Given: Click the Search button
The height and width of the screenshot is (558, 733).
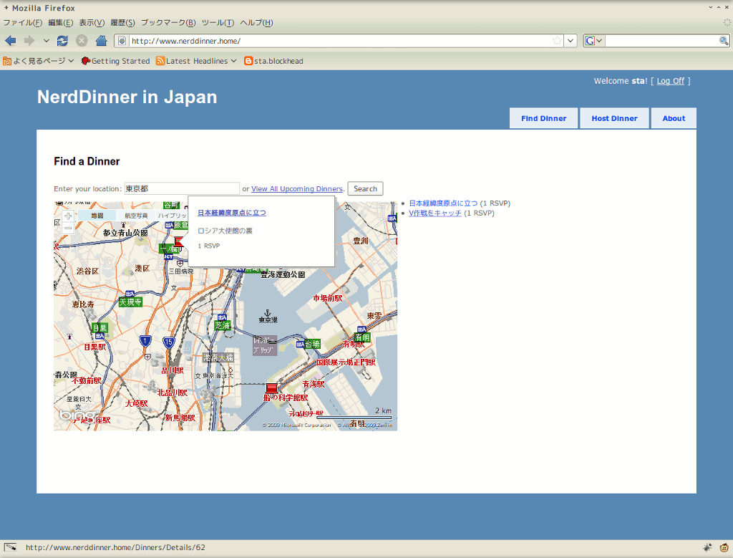Looking at the screenshot, I should point(365,188).
